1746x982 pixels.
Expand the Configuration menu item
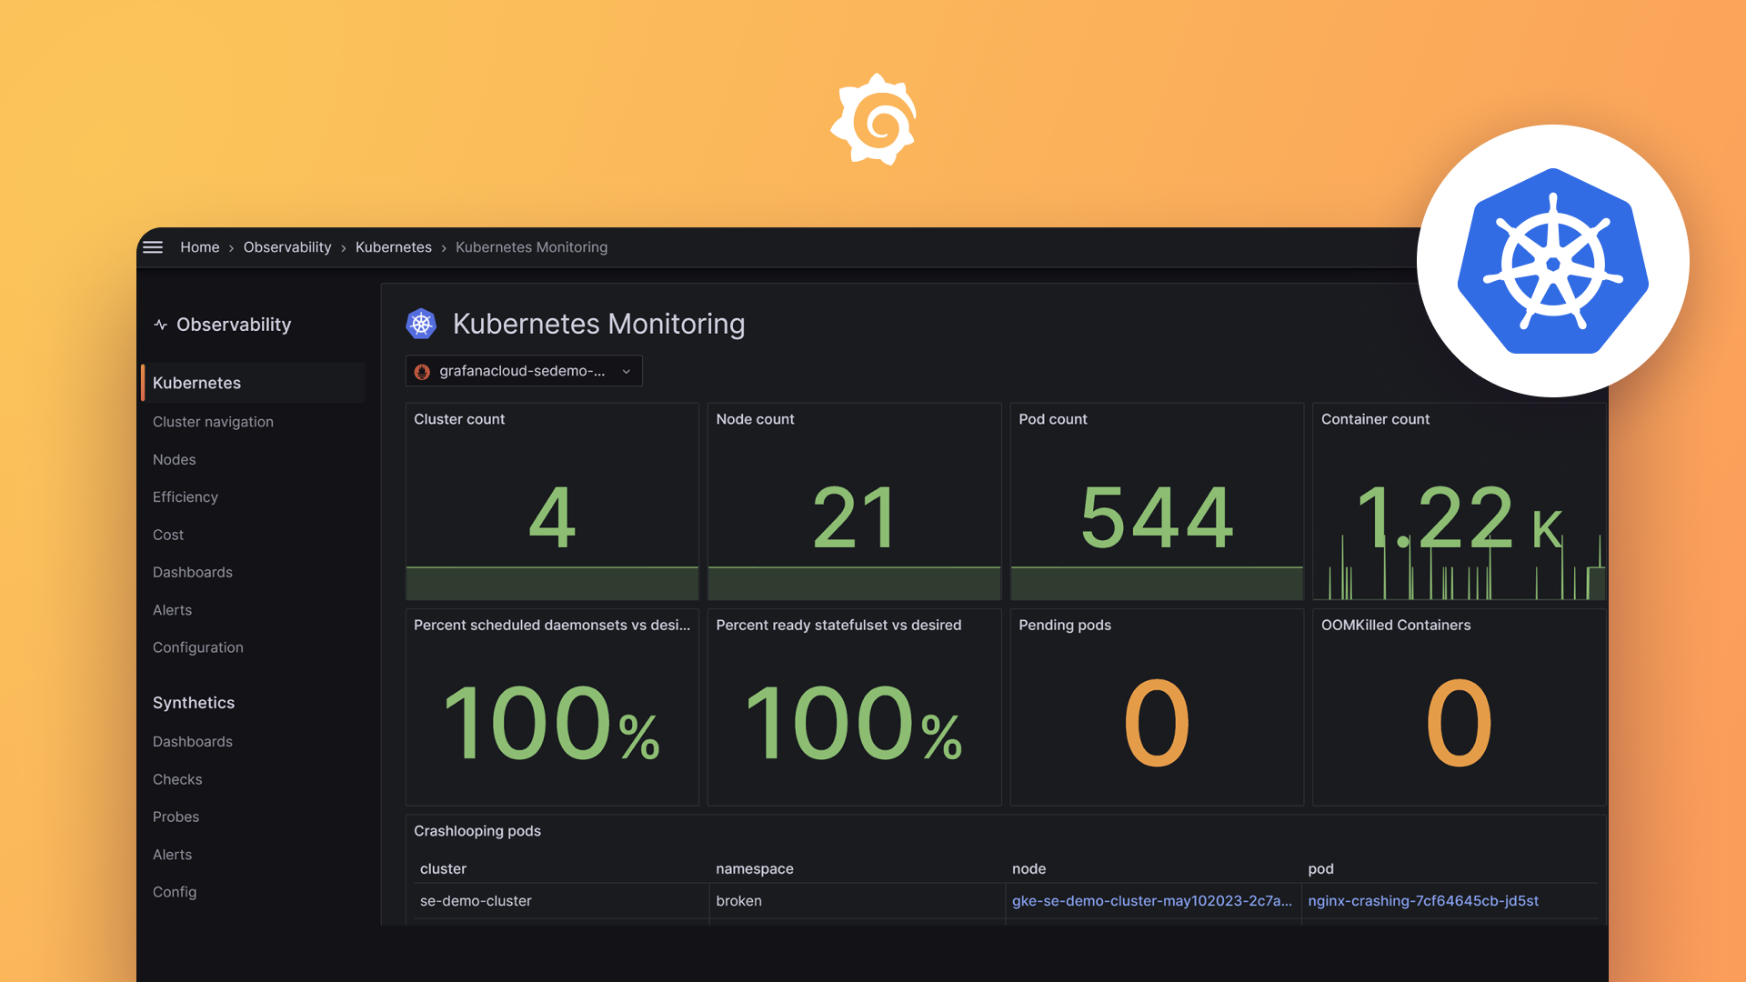pos(198,646)
